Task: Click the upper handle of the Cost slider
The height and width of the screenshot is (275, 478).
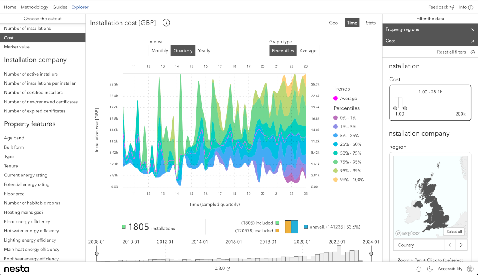Action: [405, 108]
